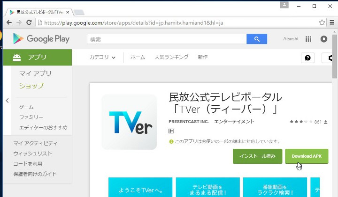Click the vertical page scrollbar thumb
The height and width of the screenshot is (197, 338).
click(335, 56)
